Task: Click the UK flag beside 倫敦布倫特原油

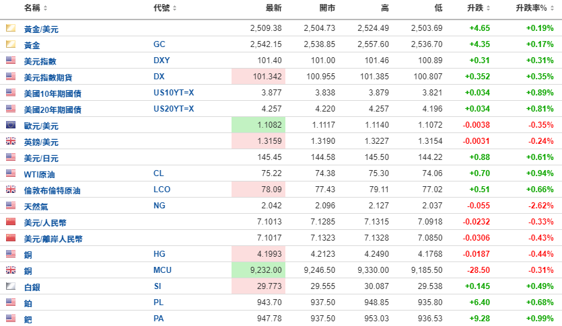Action: pos(10,190)
